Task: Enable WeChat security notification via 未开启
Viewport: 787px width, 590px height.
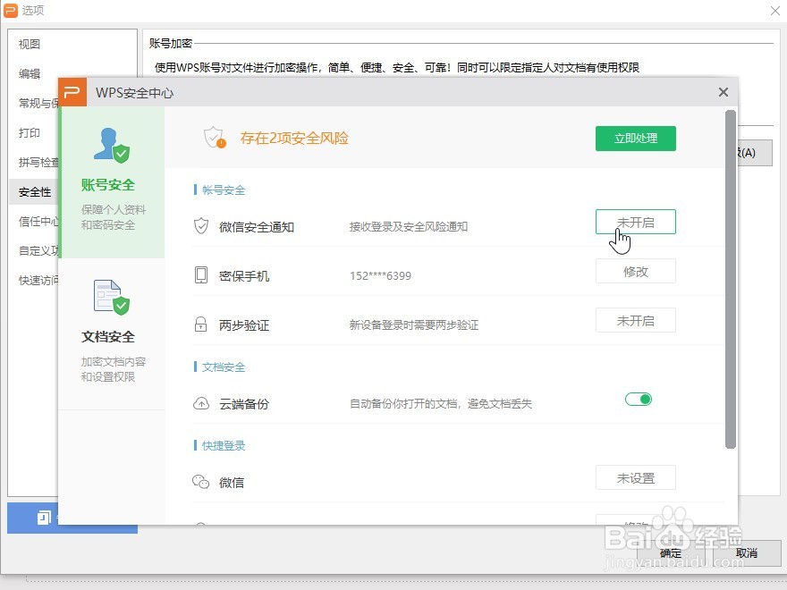Action: 636,222
